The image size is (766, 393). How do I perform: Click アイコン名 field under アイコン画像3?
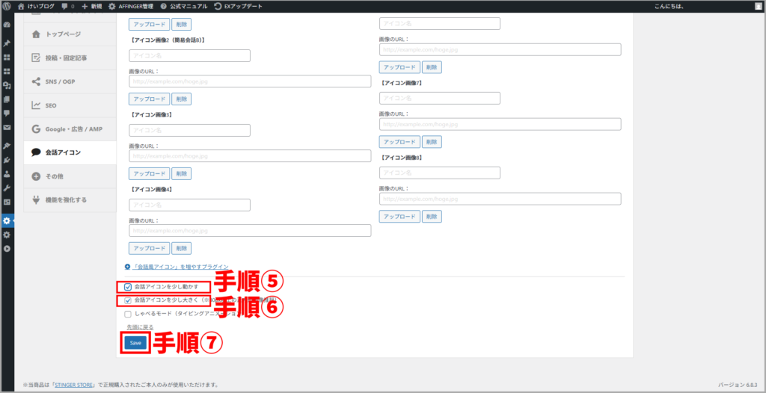[189, 130]
